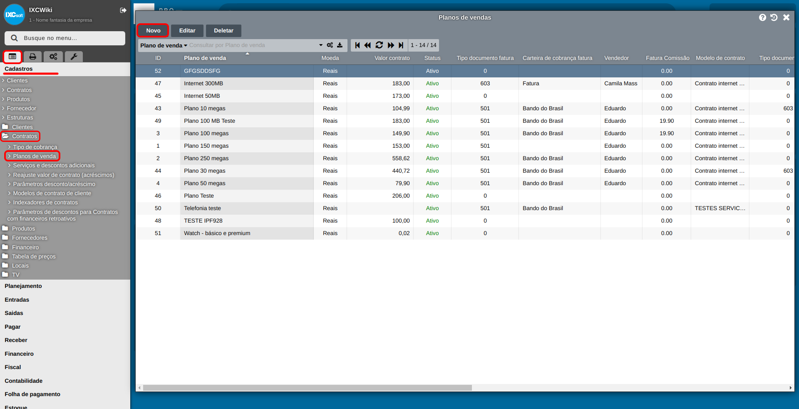Click the open Contratos folder icon
The width and height of the screenshot is (799, 409).
coord(5,136)
